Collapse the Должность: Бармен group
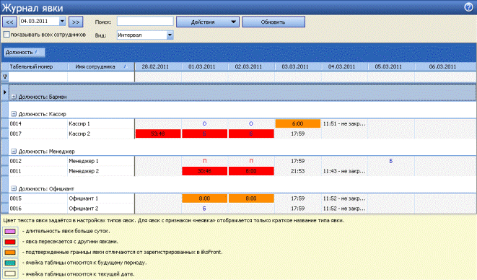 tap(14, 97)
